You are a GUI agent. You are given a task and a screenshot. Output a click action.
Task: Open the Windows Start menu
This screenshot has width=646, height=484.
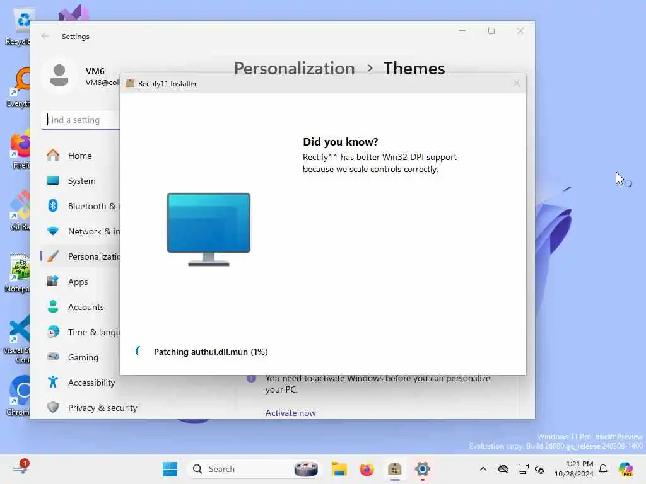[x=170, y=469]
